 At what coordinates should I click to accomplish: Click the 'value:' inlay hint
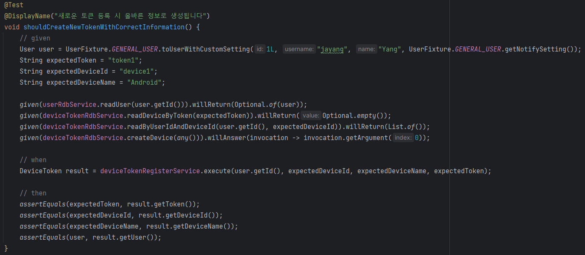tap(311, 116)
